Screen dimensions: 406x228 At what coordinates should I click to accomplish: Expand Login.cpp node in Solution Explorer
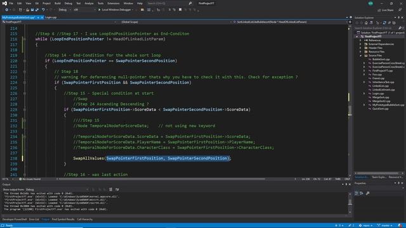pyautogui.click(x=363, y=94)
